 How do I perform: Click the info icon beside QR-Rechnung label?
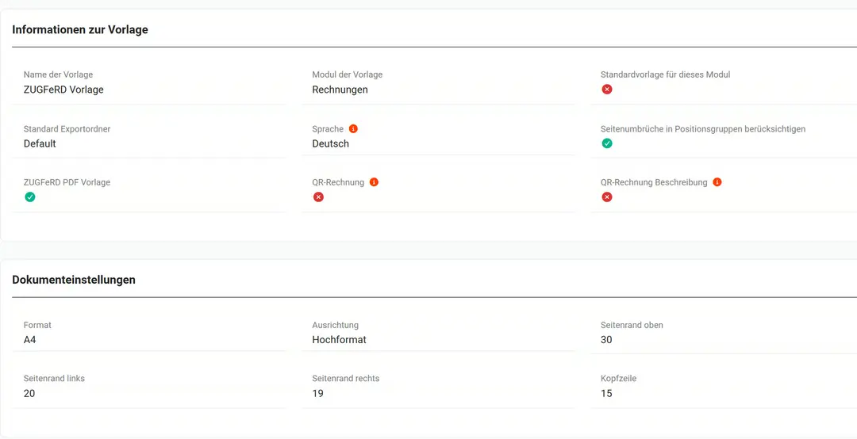coord(374,182)
